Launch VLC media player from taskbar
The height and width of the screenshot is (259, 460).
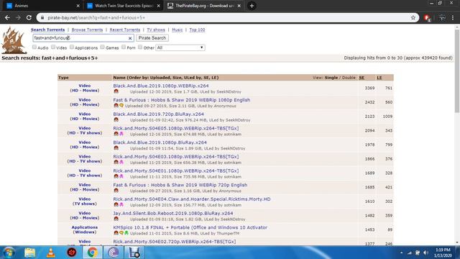click(x=51, y=253)
